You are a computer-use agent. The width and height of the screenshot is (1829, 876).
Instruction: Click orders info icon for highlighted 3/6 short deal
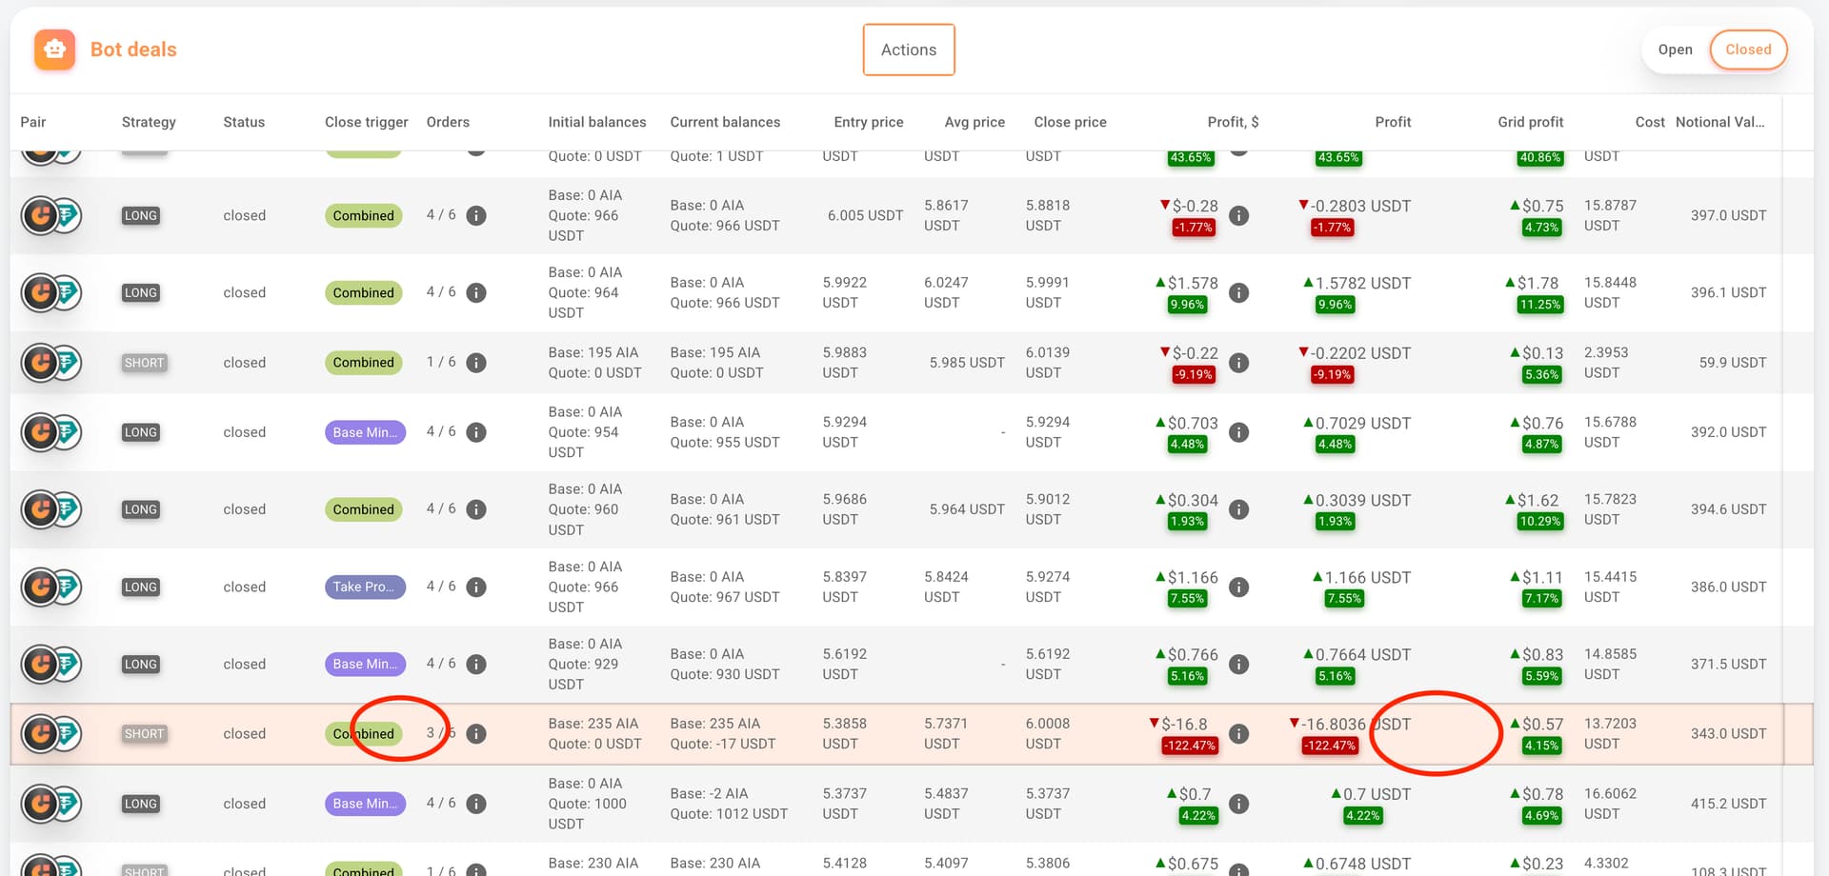[476, 734]
